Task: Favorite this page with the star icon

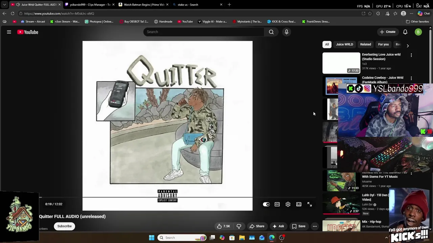Action: click(x=370, y=13)
